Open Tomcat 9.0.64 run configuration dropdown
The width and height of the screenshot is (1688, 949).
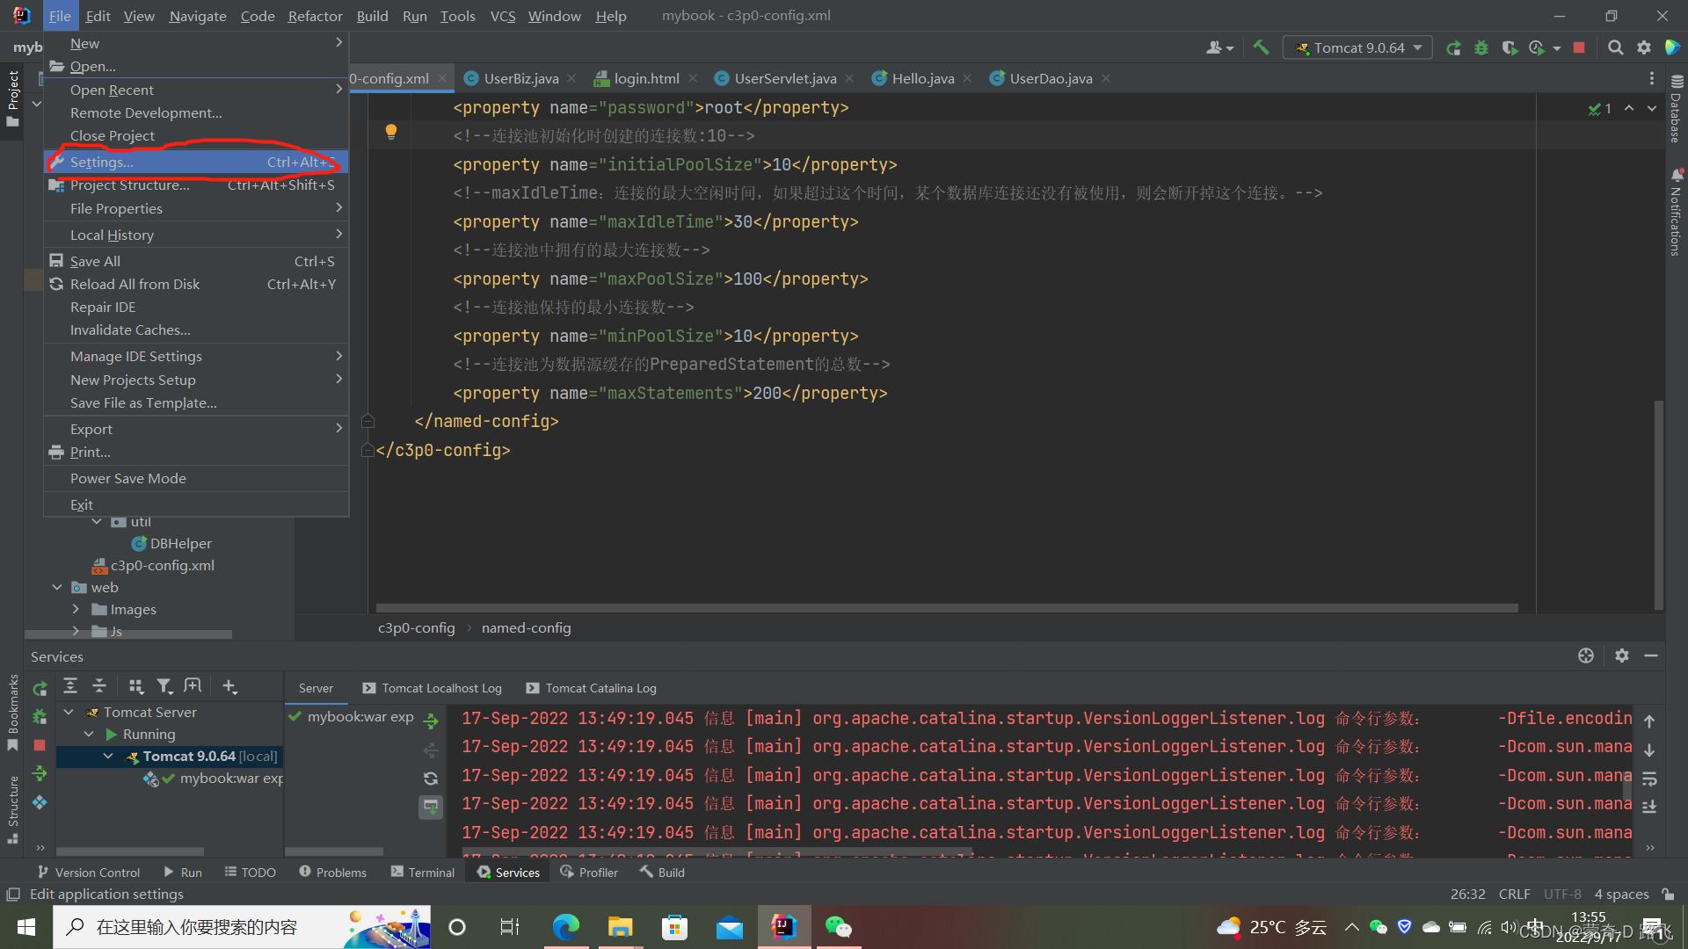1358,47
